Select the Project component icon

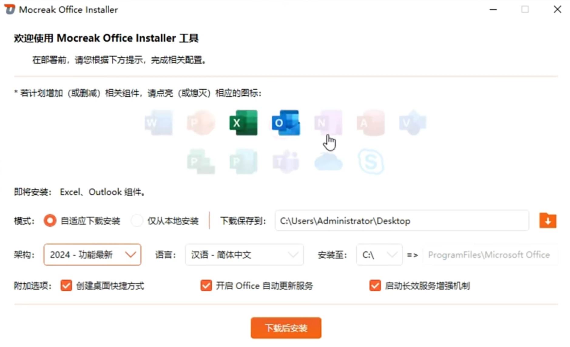[x=201, y=162]
